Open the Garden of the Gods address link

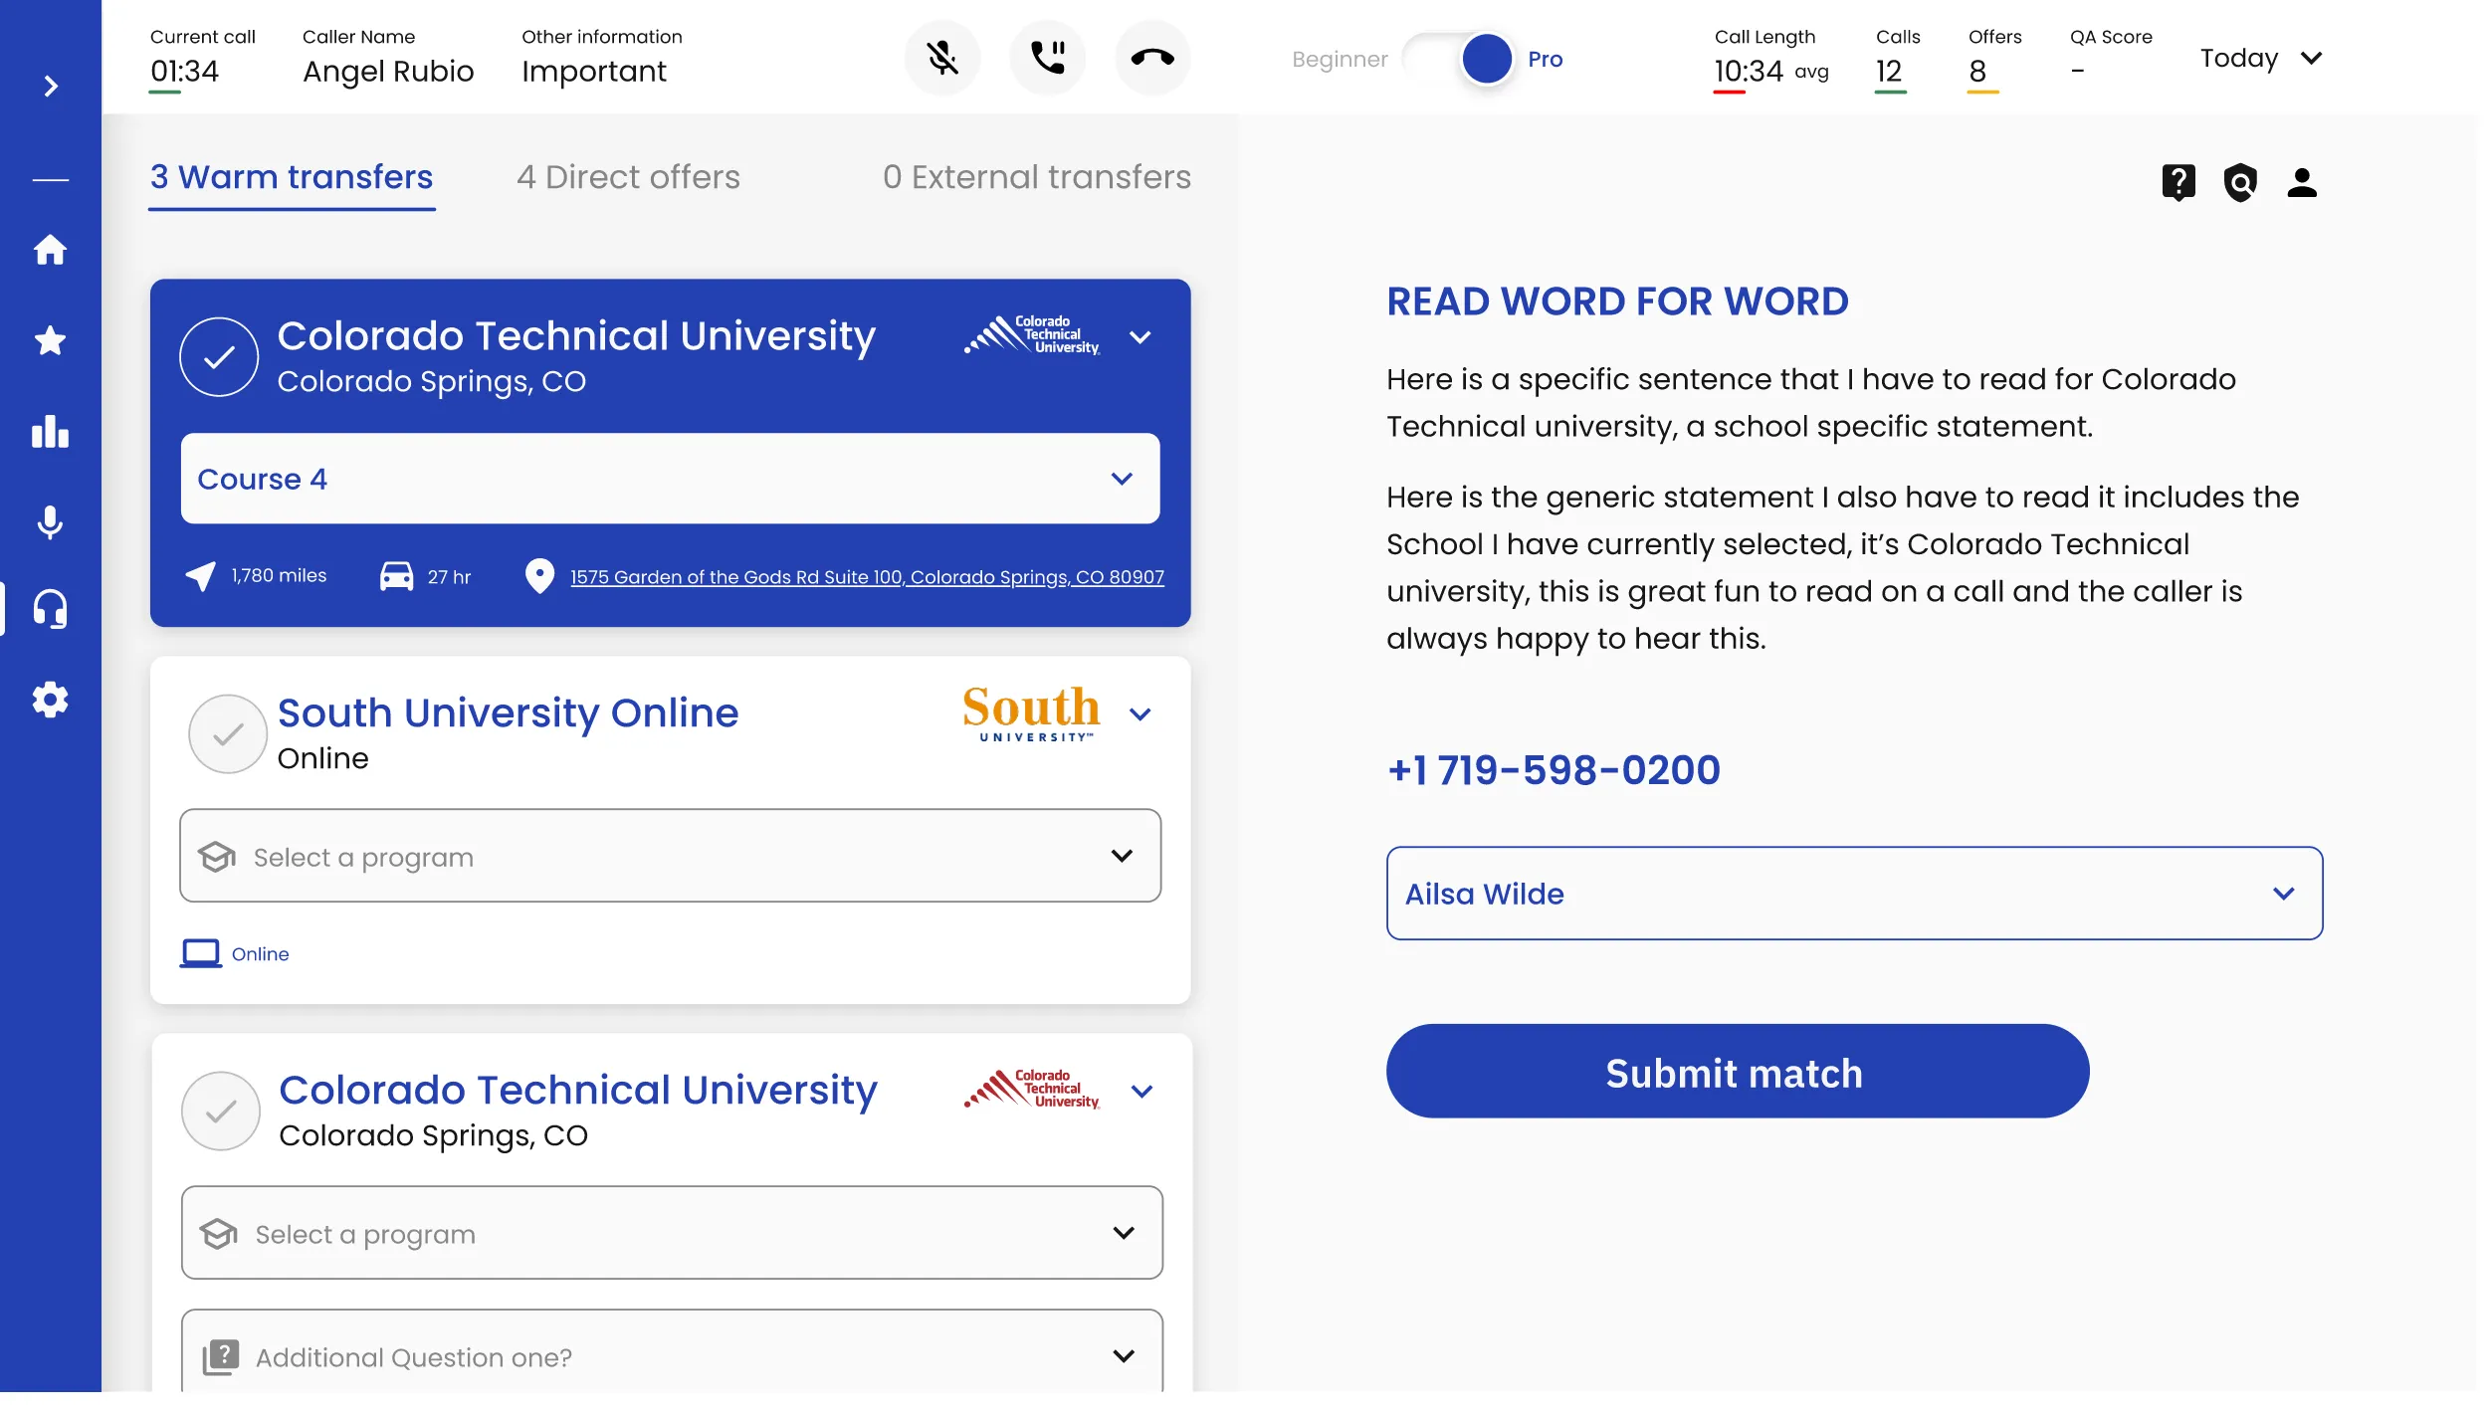coord(867,577)
